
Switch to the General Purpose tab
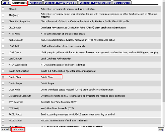122,3
